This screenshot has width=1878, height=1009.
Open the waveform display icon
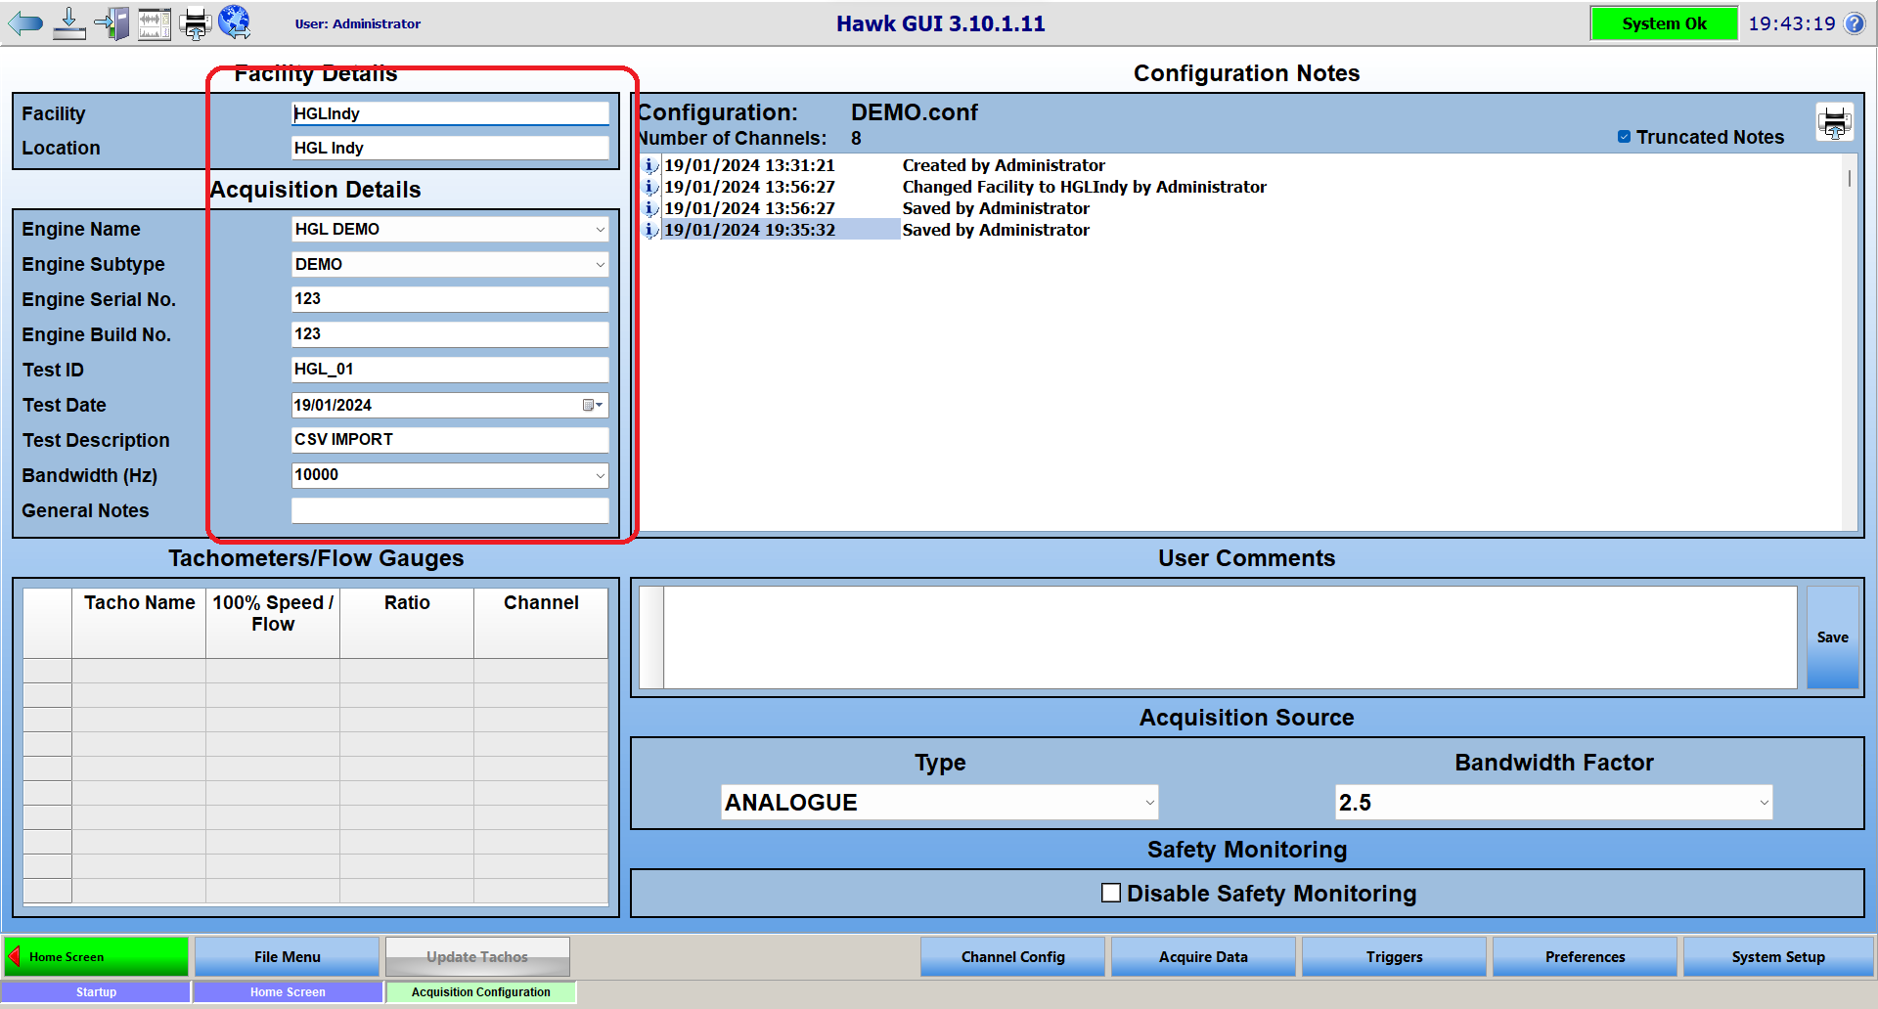click(155, 23)
